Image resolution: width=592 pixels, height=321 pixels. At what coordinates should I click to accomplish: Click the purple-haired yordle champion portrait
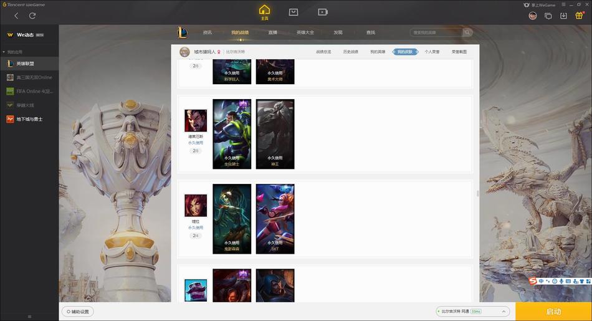[196, 290]
